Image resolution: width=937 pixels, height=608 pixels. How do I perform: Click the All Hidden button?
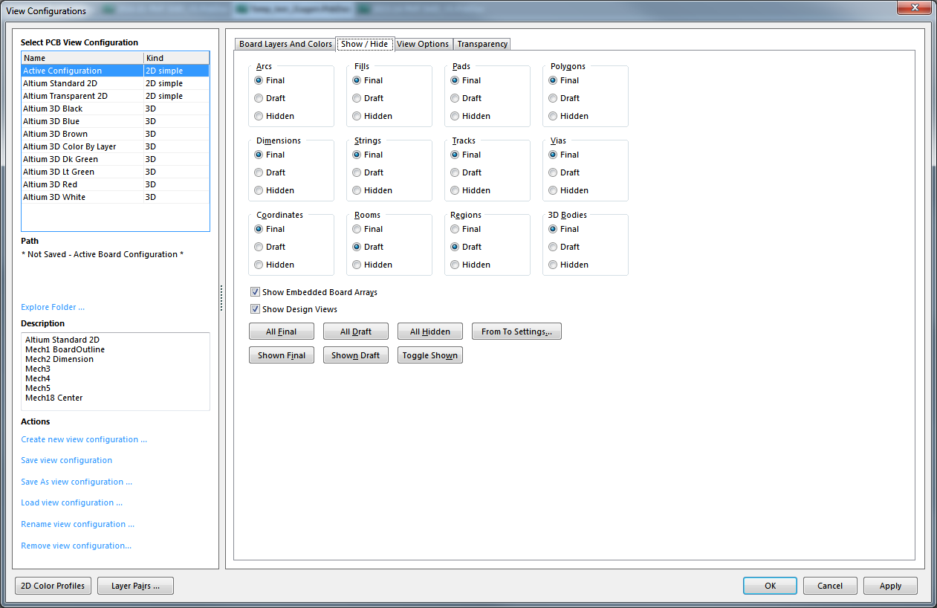point(430,332)
